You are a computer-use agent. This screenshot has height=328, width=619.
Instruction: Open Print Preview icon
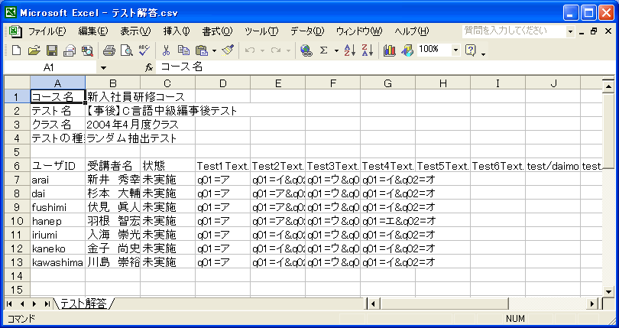[x=127, y=50]
